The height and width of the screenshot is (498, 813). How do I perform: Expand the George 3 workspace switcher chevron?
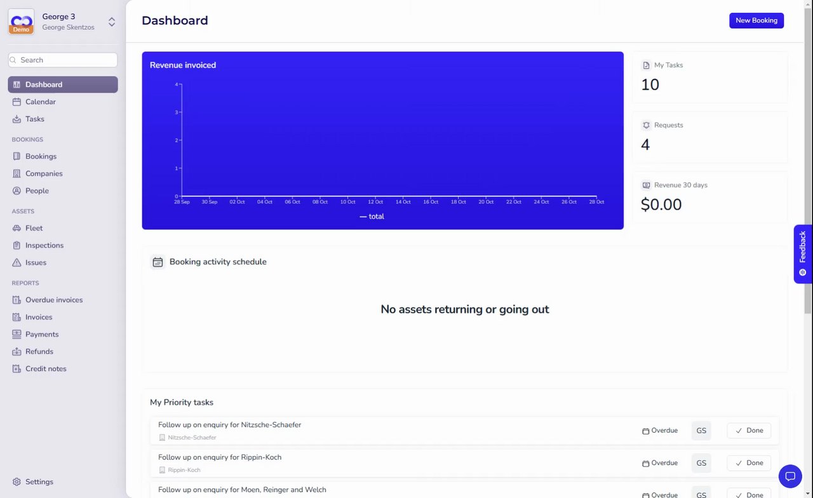click(112, 22)
